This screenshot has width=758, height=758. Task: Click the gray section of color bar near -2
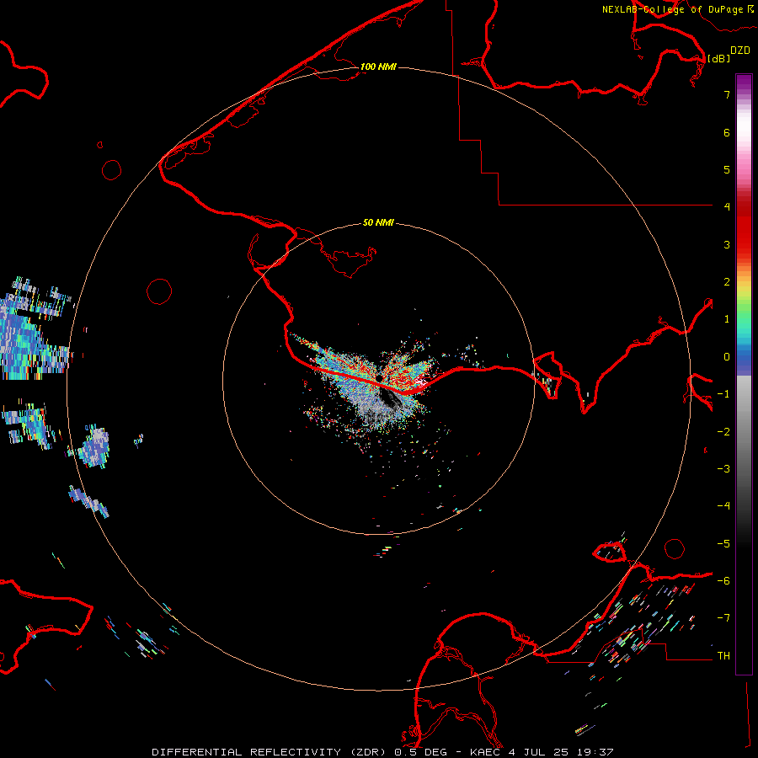(744, 431)
